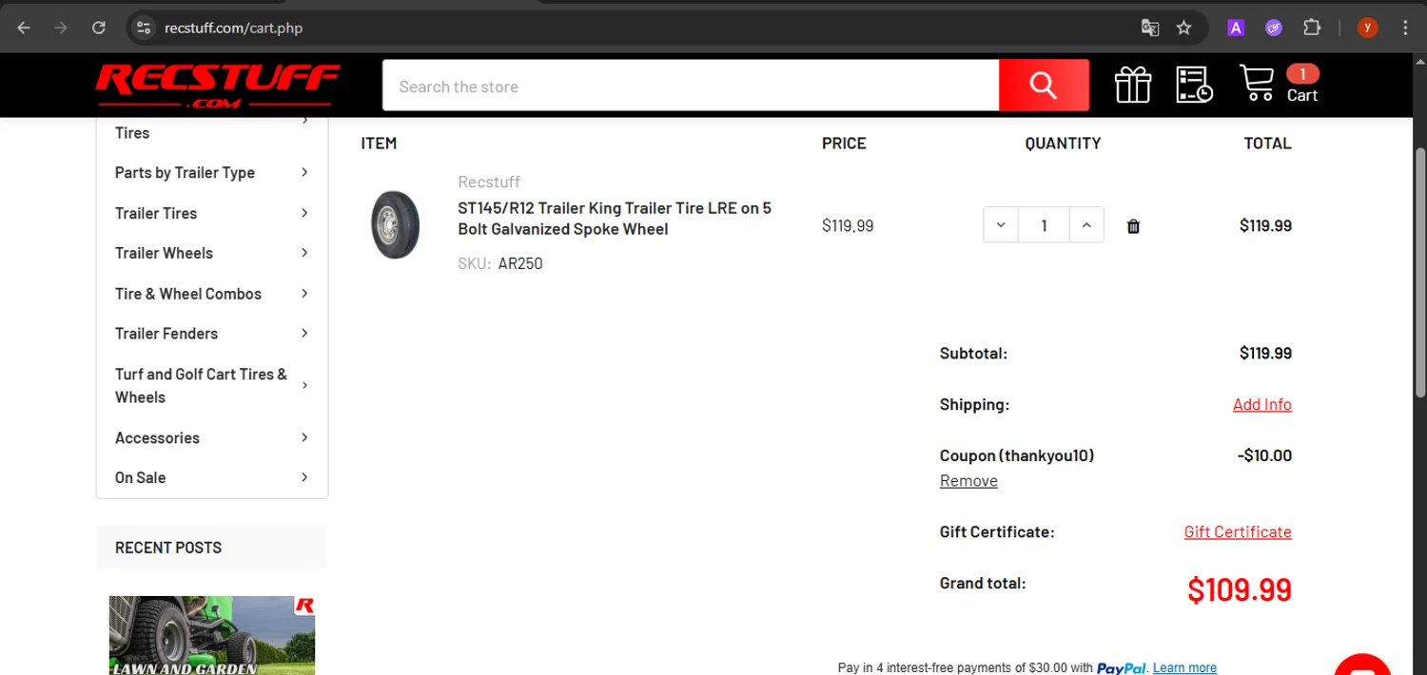Click the coupon discount -$10.00

1264,455
